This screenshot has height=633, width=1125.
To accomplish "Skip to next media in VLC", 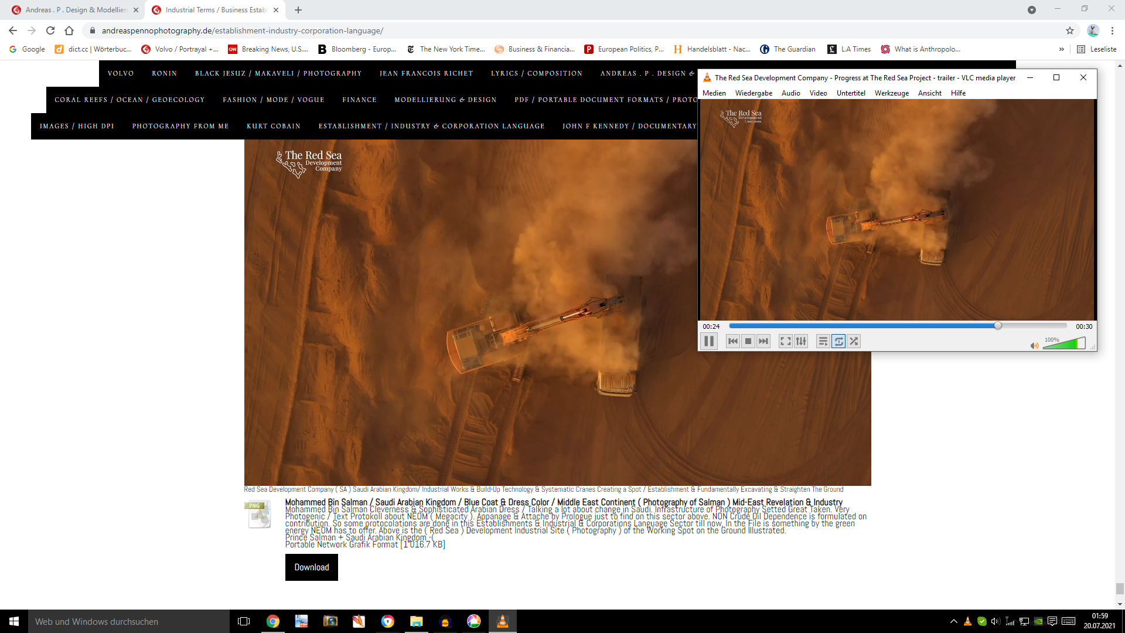I will point(763,341).
